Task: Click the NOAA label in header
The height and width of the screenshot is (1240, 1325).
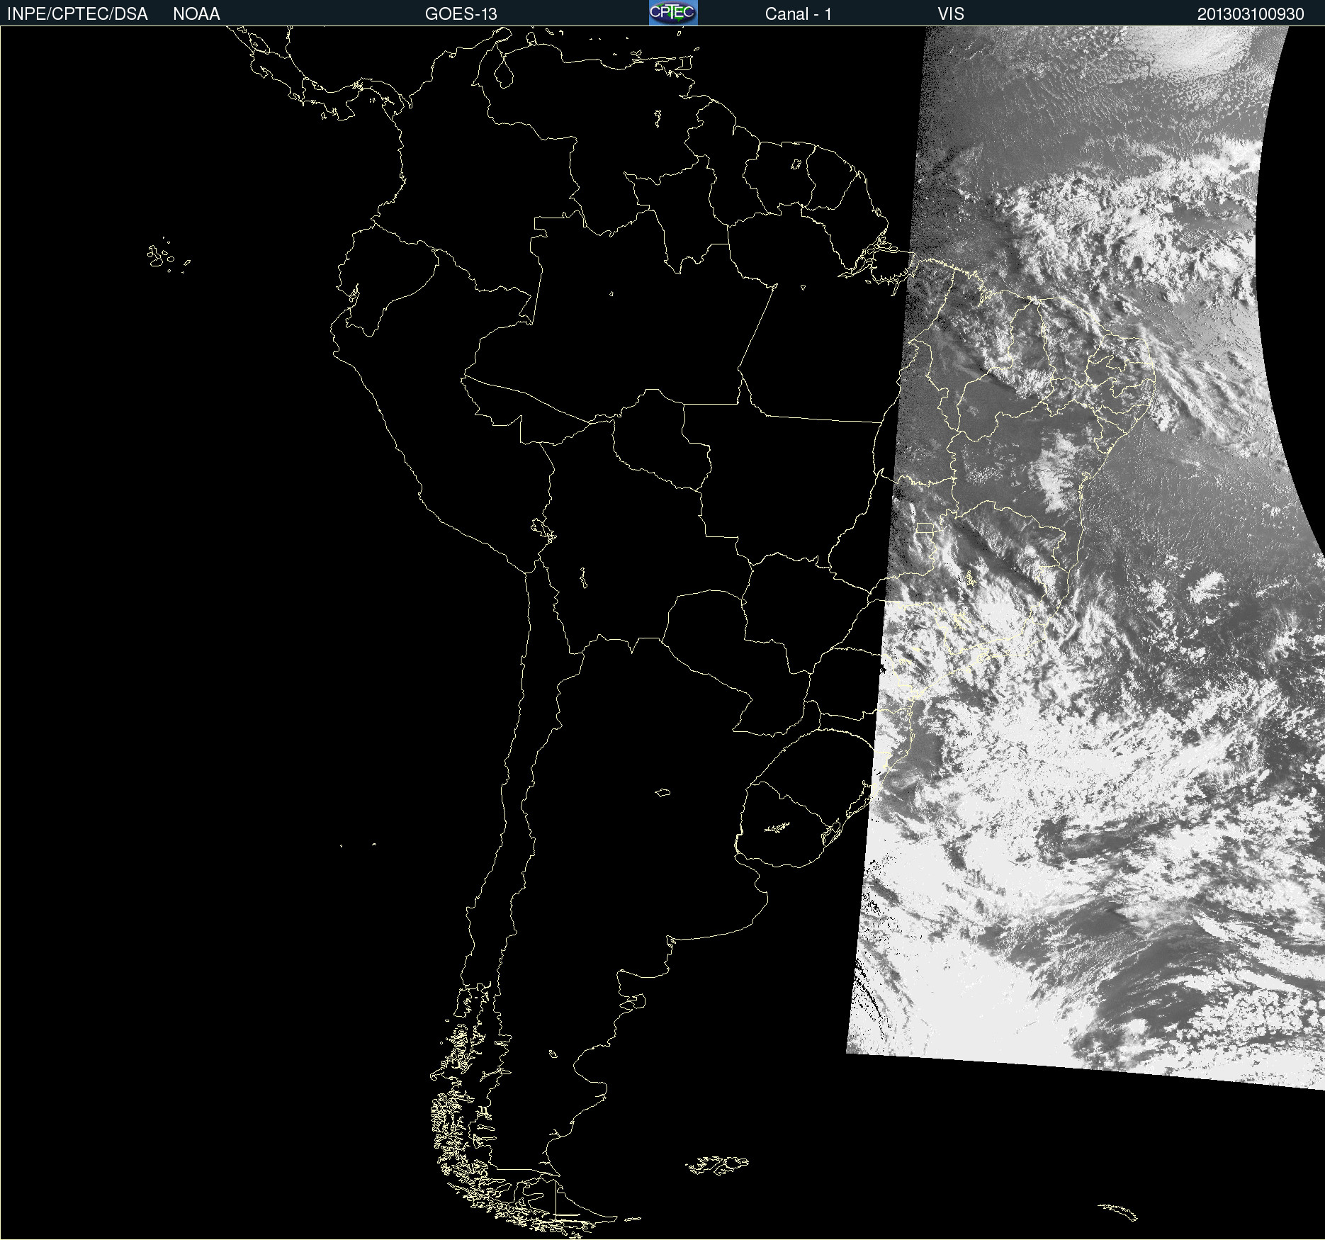Action: tap(196, 14)
